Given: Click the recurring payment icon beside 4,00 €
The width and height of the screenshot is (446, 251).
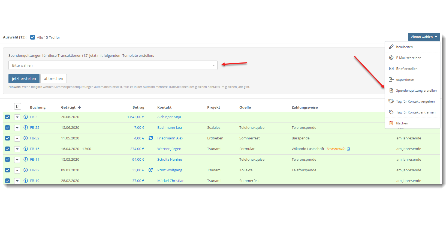Looking at the screenshot, I should pos(151,138).
